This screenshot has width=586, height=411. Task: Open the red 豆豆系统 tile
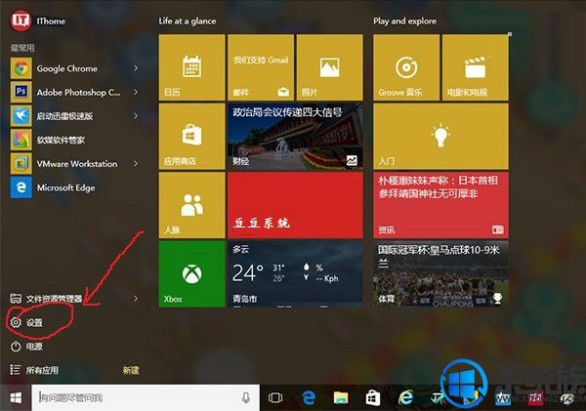click(295, 205)
